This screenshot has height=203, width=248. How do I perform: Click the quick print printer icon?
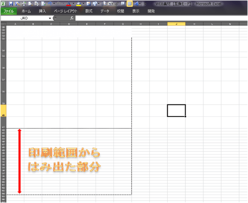pos(24,4)
